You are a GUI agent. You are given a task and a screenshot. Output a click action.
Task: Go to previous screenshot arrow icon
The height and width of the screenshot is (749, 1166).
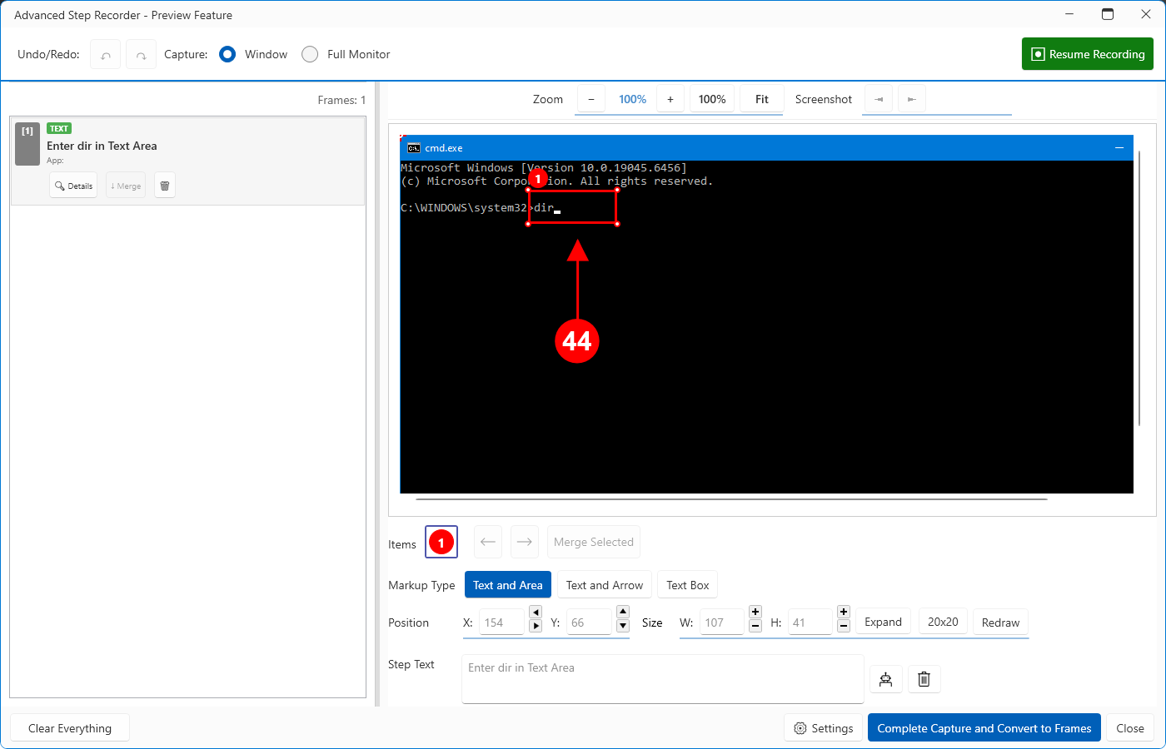878,99
